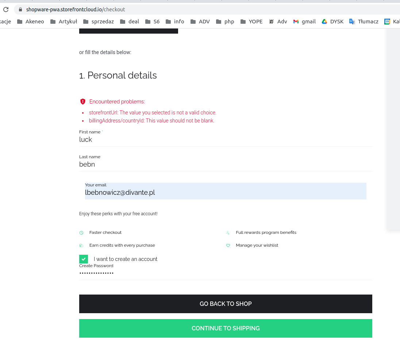Select the Your email input field
This screenshot has height=349, width=400.
[x=226, y=191]
